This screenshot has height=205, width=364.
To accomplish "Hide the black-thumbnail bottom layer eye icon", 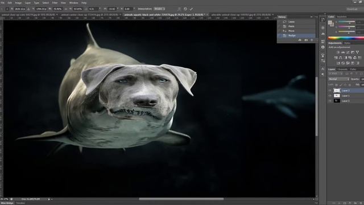I will (x=330, y=101).
